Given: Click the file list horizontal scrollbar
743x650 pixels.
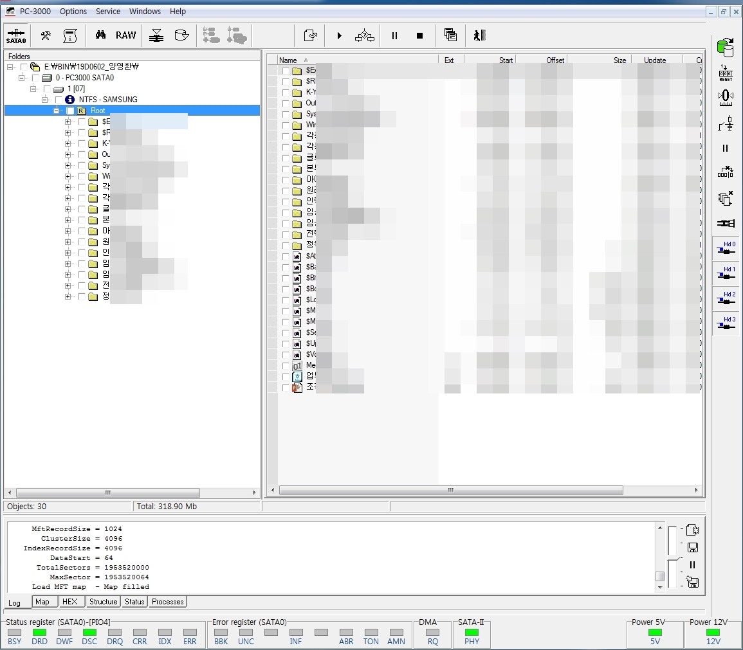Looking at the screenshot, I should click(450, 491).
